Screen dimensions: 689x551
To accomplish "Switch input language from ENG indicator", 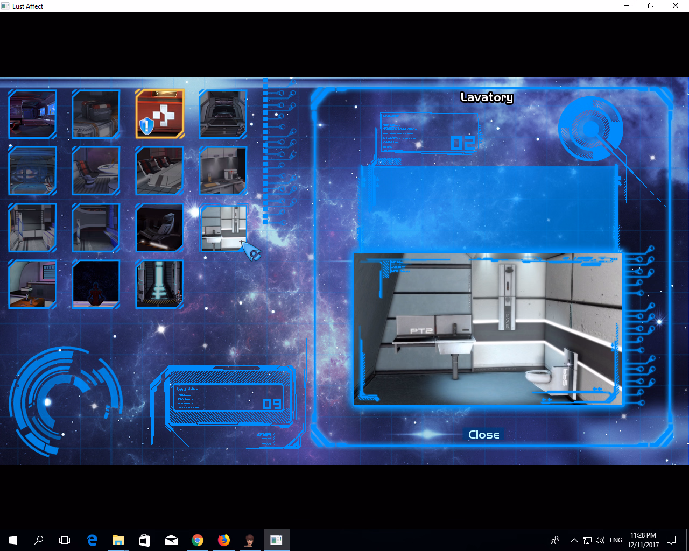I will pos(616,540).
